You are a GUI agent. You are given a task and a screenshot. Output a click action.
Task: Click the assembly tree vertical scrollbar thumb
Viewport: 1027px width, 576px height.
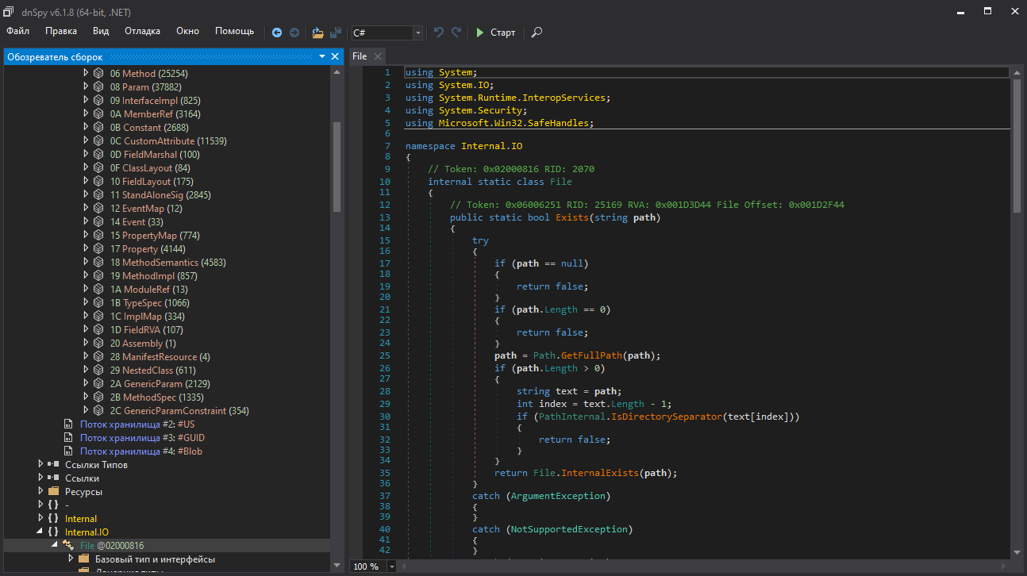click(x=337, y=167)
